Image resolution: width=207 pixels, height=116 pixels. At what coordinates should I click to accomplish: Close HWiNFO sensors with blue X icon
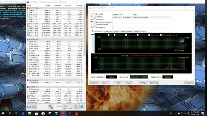(x=82, y=107)
